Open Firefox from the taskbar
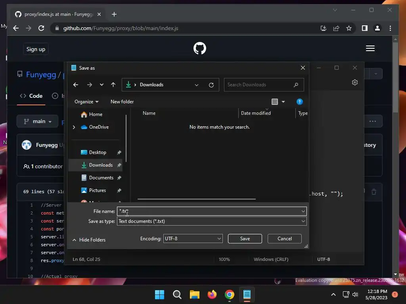 pos(212,294)
